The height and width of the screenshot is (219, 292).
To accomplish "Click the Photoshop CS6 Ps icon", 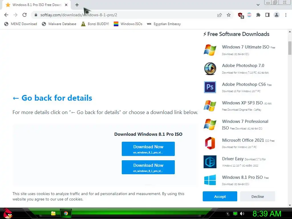I will [210, 87].
